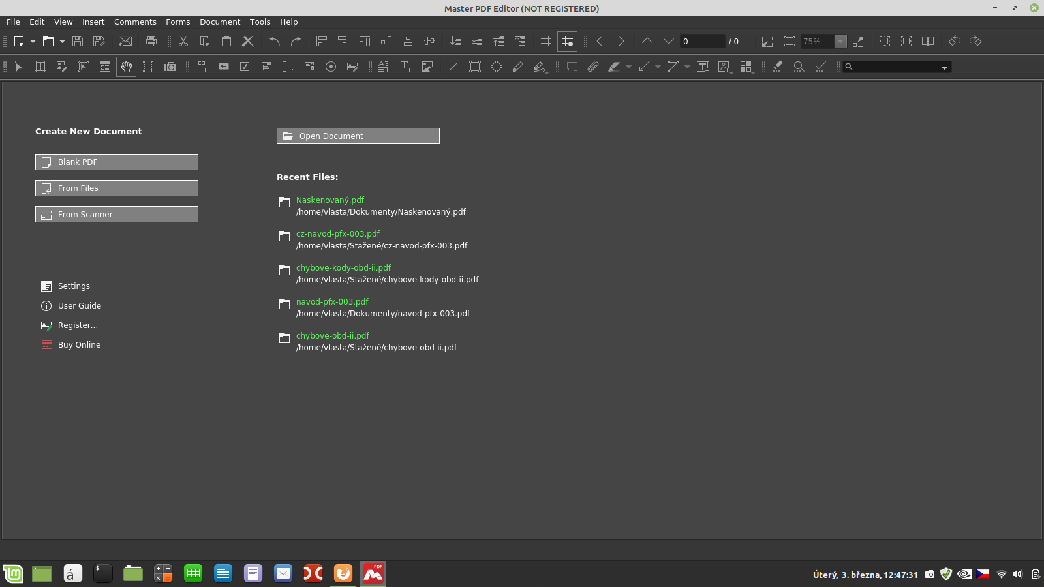This screenshot has width=1044, height=587.
Task: Open the dropdown arrow beside Open folder icon
Action: (62, 41)
